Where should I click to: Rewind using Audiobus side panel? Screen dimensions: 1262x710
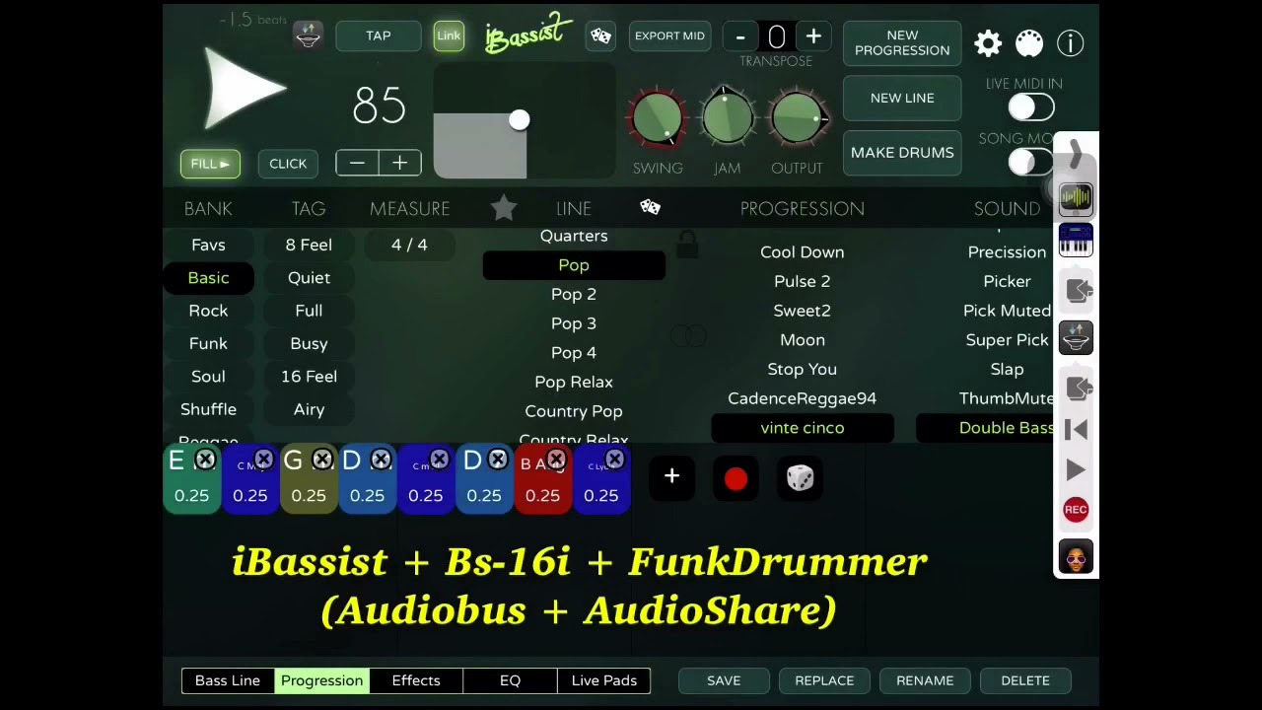pos(1076,429)
